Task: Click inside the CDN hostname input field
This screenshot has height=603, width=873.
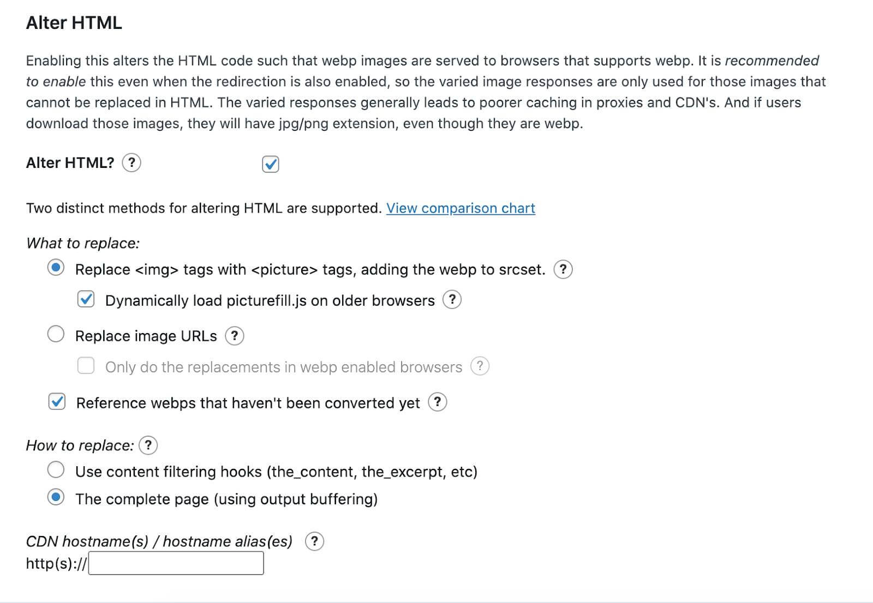Action: [176, 563]
